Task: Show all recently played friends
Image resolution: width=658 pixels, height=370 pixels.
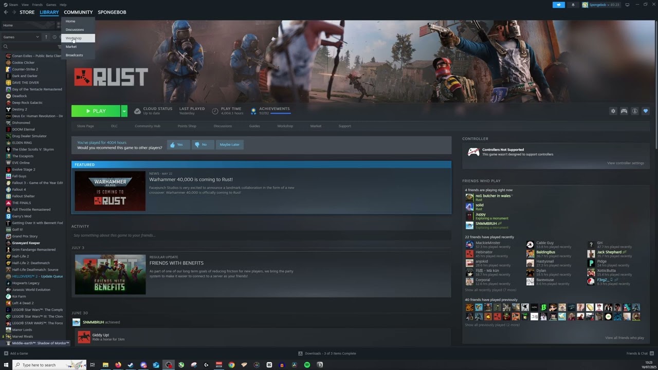Action: pyautogui.click(x=490, y=290)
